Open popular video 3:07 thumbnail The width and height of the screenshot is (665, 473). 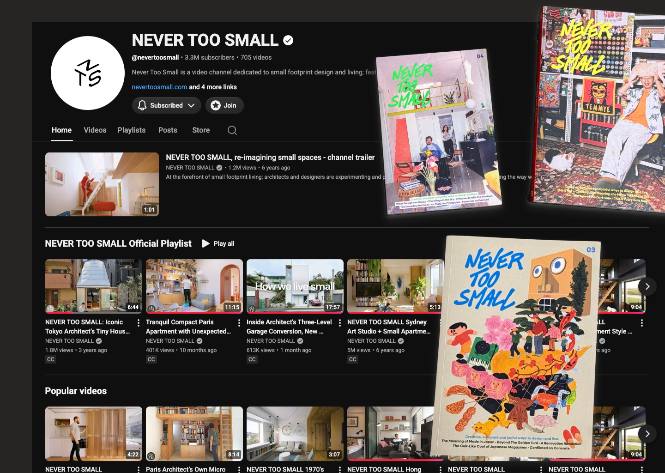(x=295, y=434)
